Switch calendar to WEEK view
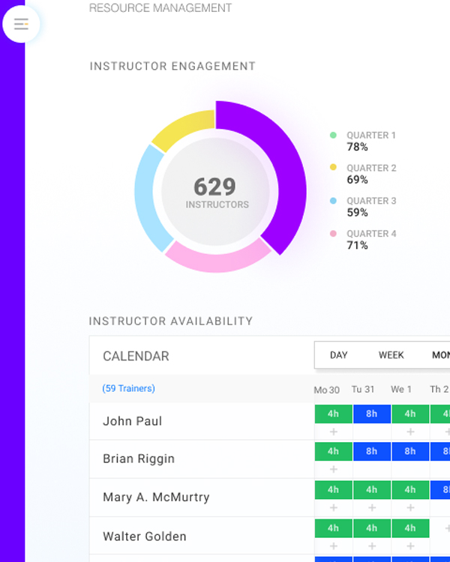The image size is (450, 562). tap(391, 355)
